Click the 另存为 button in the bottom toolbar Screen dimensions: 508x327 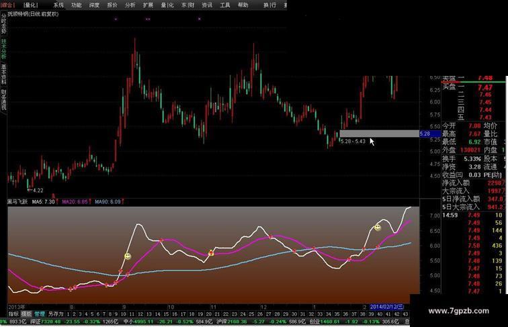56,314
